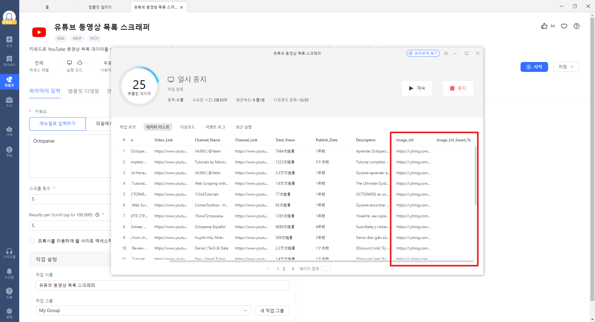Screen dimensions: 595x322
Task: Click the SNS tag
Action: (61, 38)
